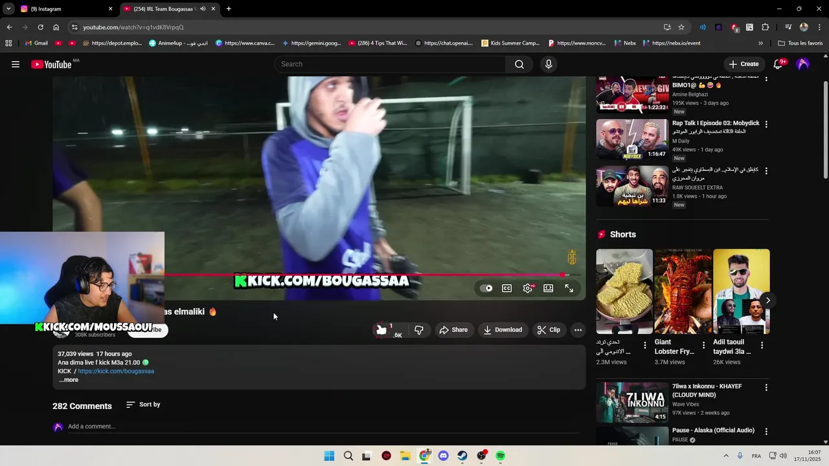Expand description with ...more
The image size is (829, 466).
click(x=69, y=380)
